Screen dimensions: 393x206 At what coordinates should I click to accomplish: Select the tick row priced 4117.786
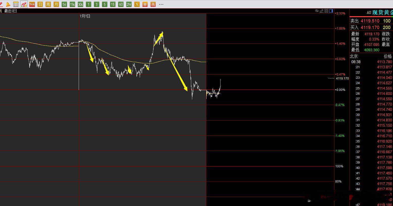click(371, 163)
